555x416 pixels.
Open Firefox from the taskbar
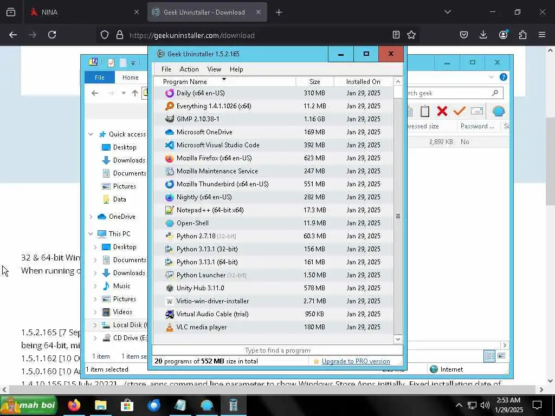point(74,405)
